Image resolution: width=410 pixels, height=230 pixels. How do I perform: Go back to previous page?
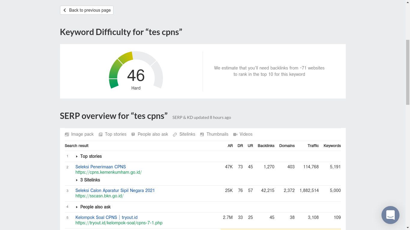[87, 10]
